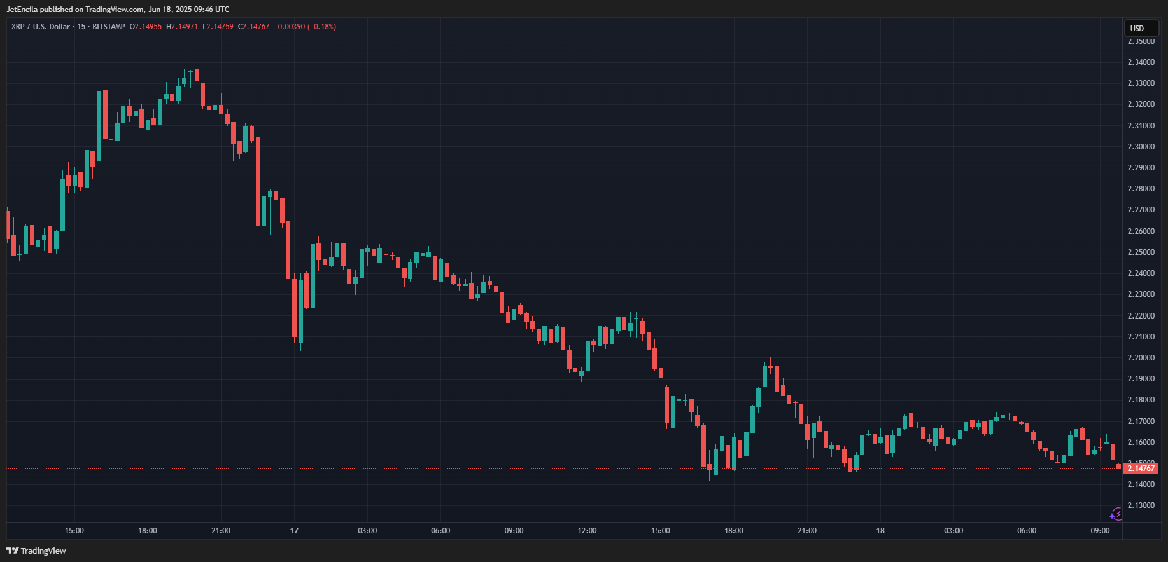Click the last red candle at chart's right edge
The image size is (1168, 562).
[1118, 466]
